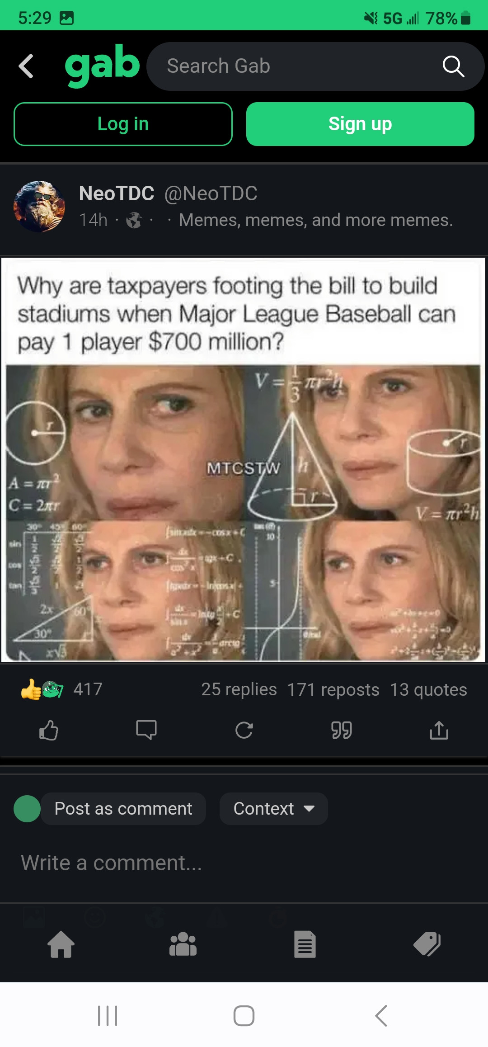Open Groups tab in bottom navigation
Viewport: 488px width, 1047px height.
tap(183, 944)
